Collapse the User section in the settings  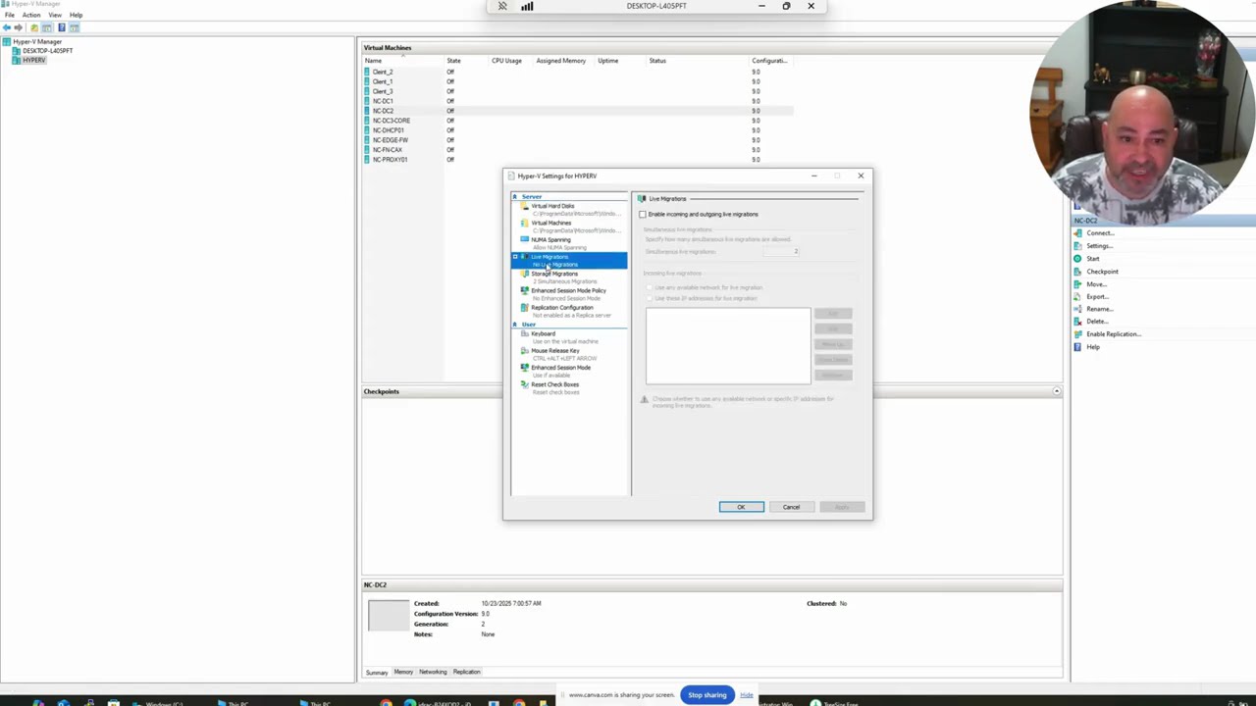[x=515, y=325]
